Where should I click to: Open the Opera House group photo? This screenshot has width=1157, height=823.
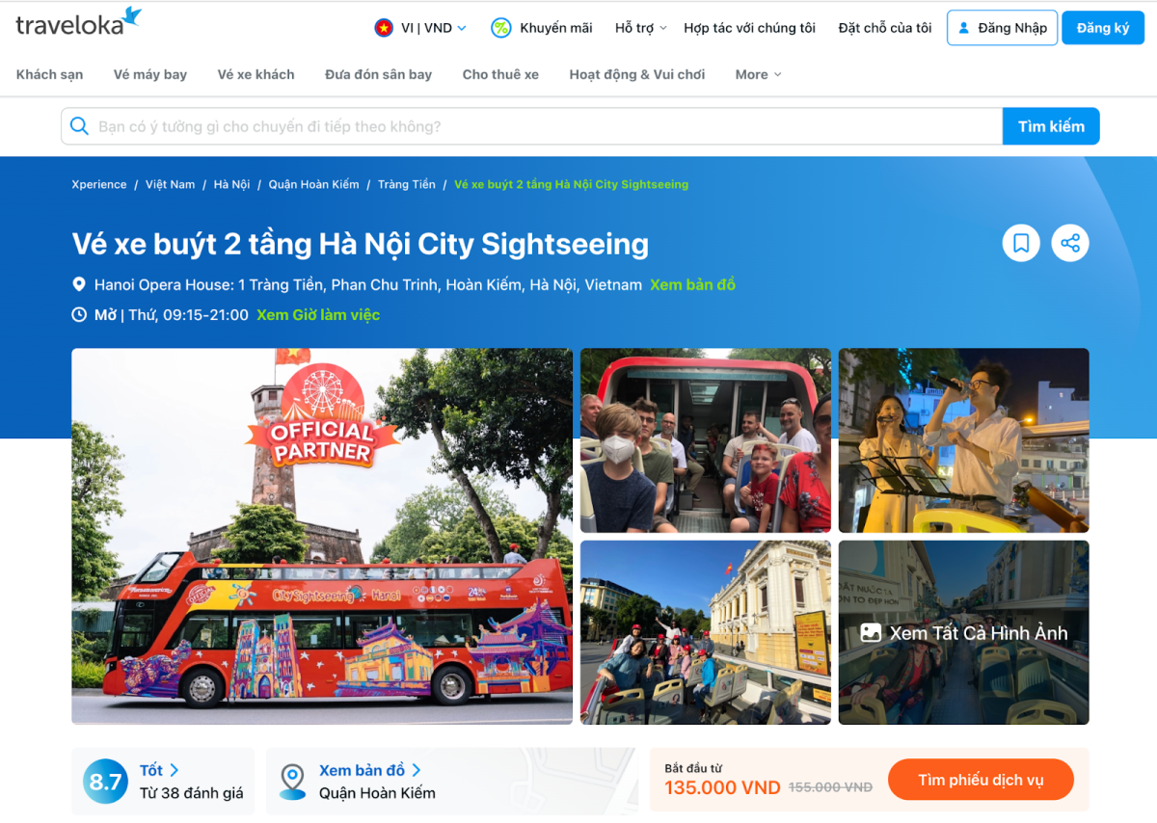(705, 632)
